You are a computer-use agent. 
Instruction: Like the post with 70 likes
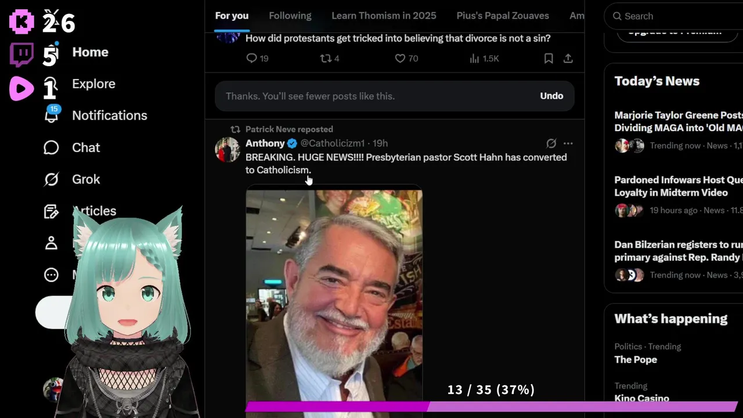click(x=400, y=58)
